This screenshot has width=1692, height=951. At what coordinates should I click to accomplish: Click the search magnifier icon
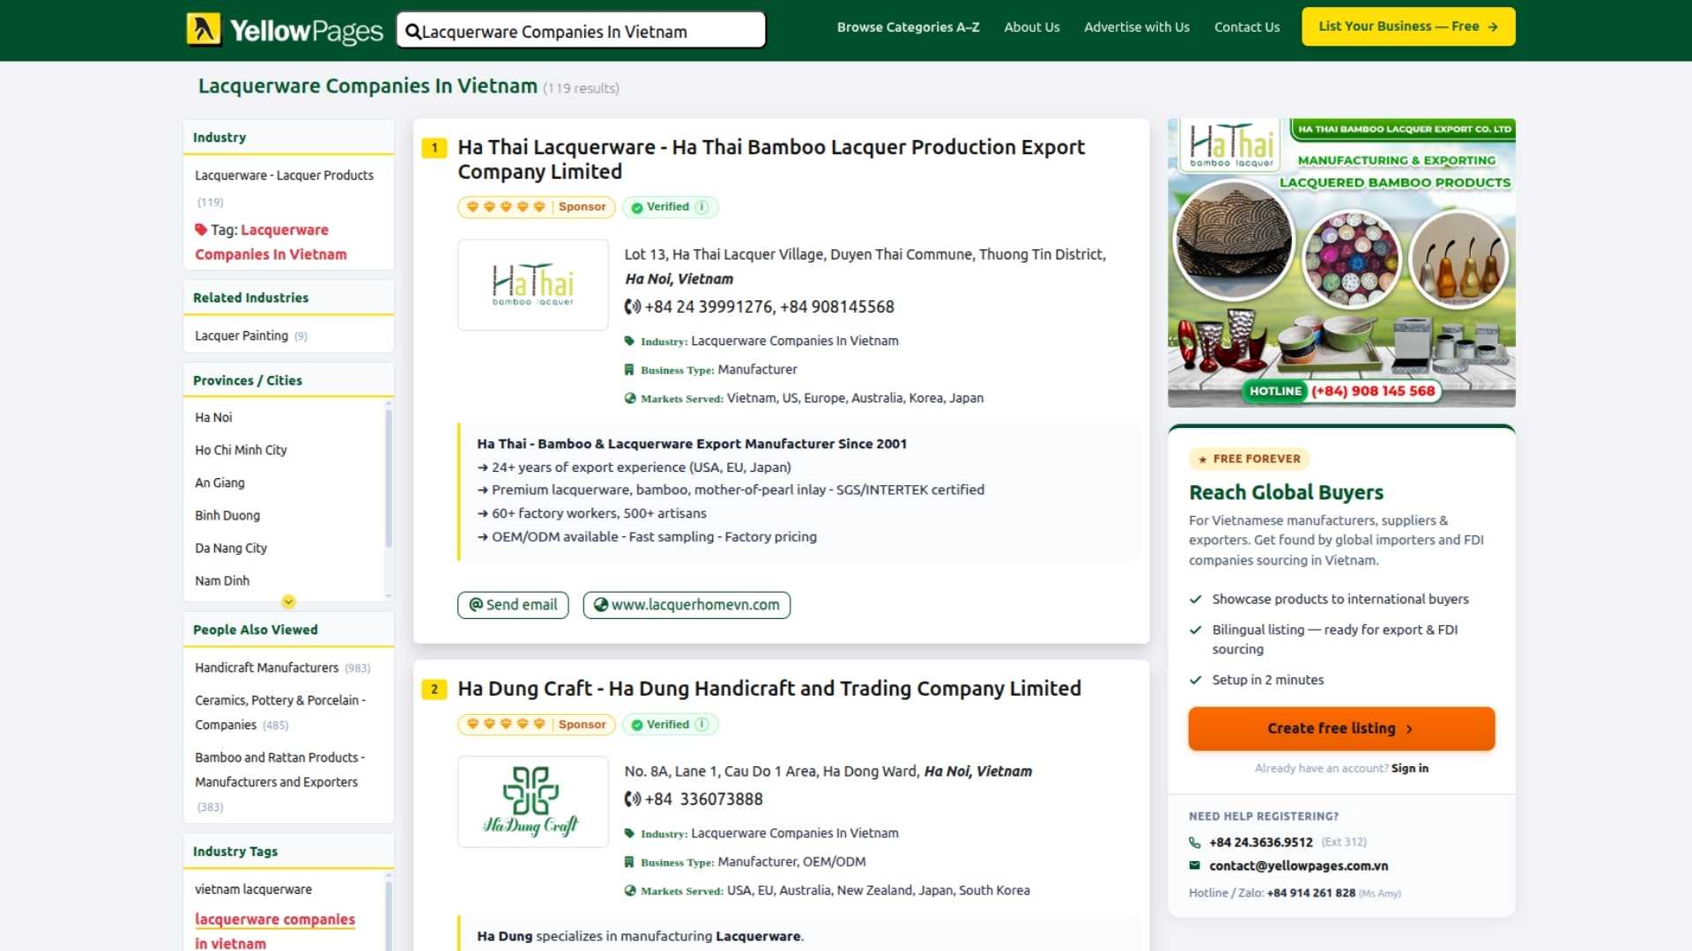(x=412, y=32)
